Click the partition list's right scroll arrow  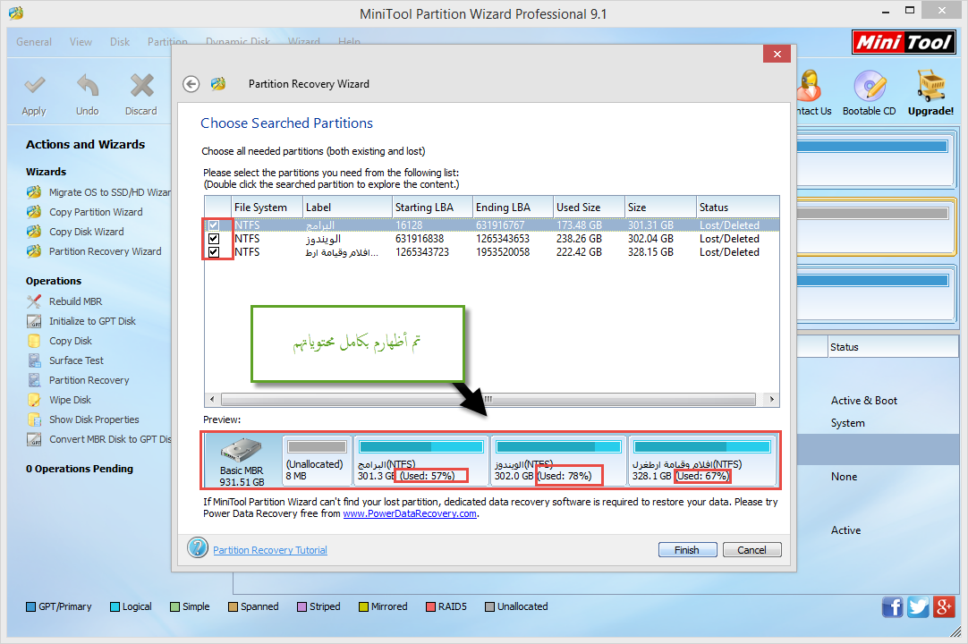pyautogui.click(x=772, y=399)
